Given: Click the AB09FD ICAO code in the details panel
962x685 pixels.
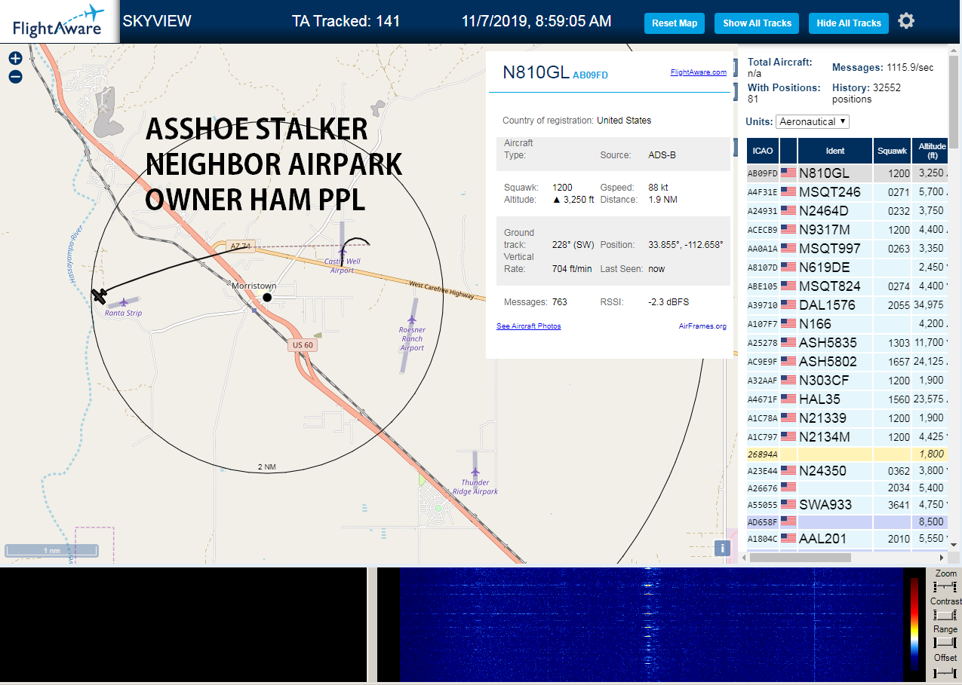Looking at the screenshot, I should (x=590, y=75).
